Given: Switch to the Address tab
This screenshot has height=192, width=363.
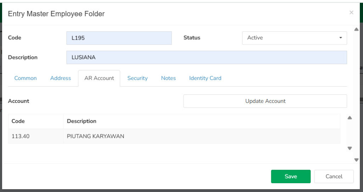Looking at the screenshot, I should [x=61, y=78].
